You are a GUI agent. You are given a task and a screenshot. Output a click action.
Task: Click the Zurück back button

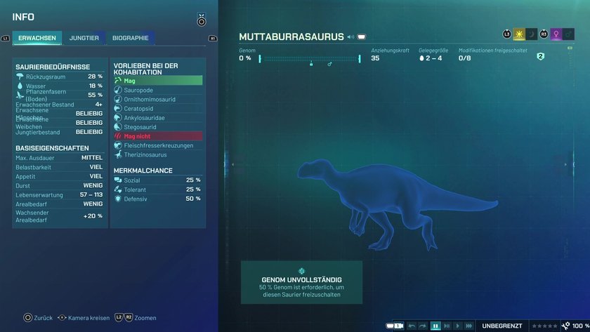point(38,318)
